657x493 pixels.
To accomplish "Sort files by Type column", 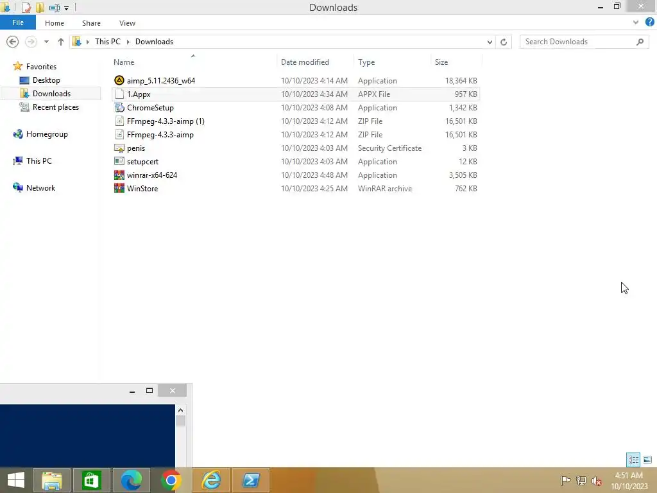I will pos(366,62).
